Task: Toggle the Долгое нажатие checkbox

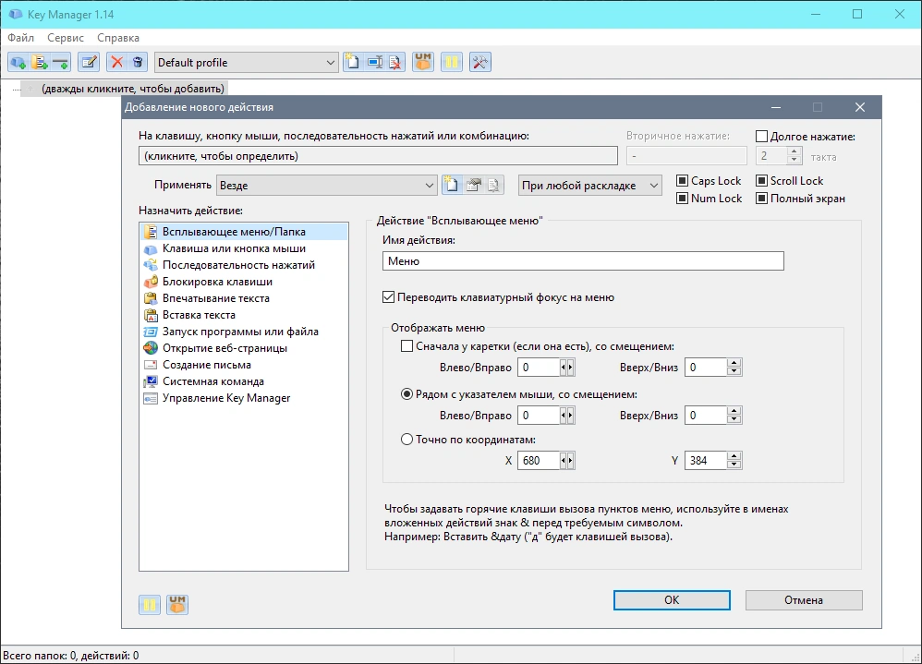Action: (761, 137)
